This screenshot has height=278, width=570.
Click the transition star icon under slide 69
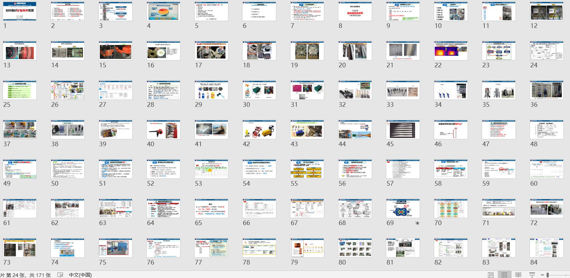click(x=417, y=223)
